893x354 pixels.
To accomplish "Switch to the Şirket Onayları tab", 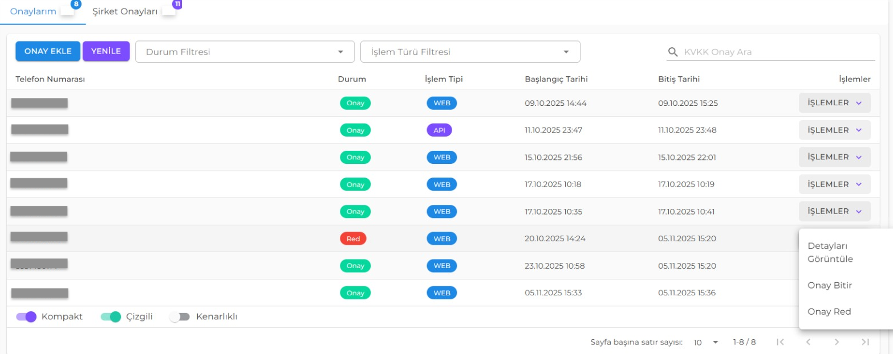I will (x=125, y=11).
